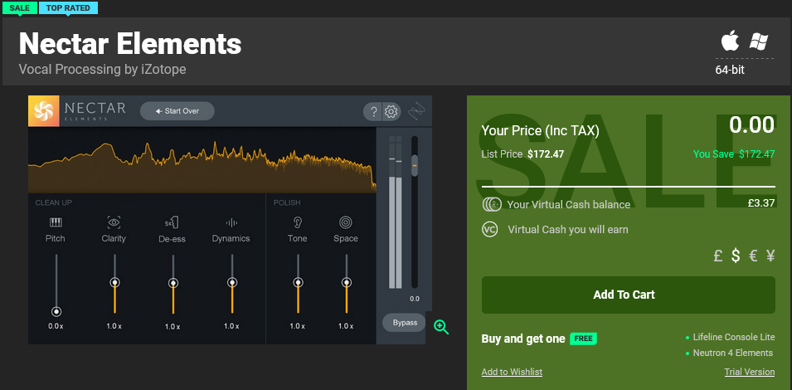Click the FREE badge

(x=583, y=339)
